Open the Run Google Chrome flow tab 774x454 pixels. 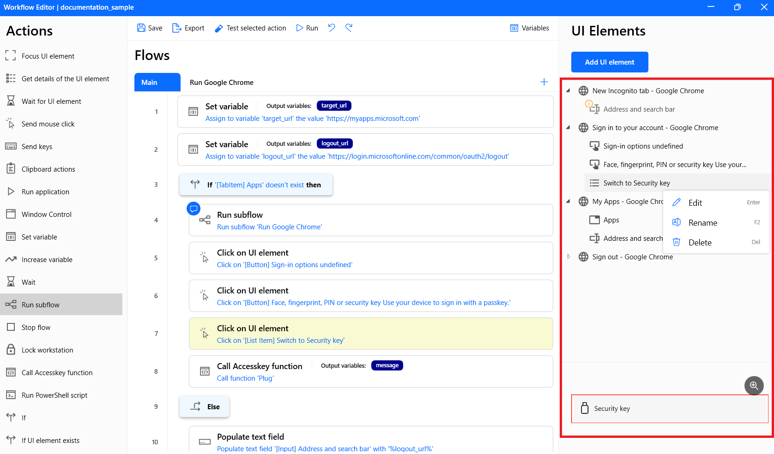coord(222,83)
